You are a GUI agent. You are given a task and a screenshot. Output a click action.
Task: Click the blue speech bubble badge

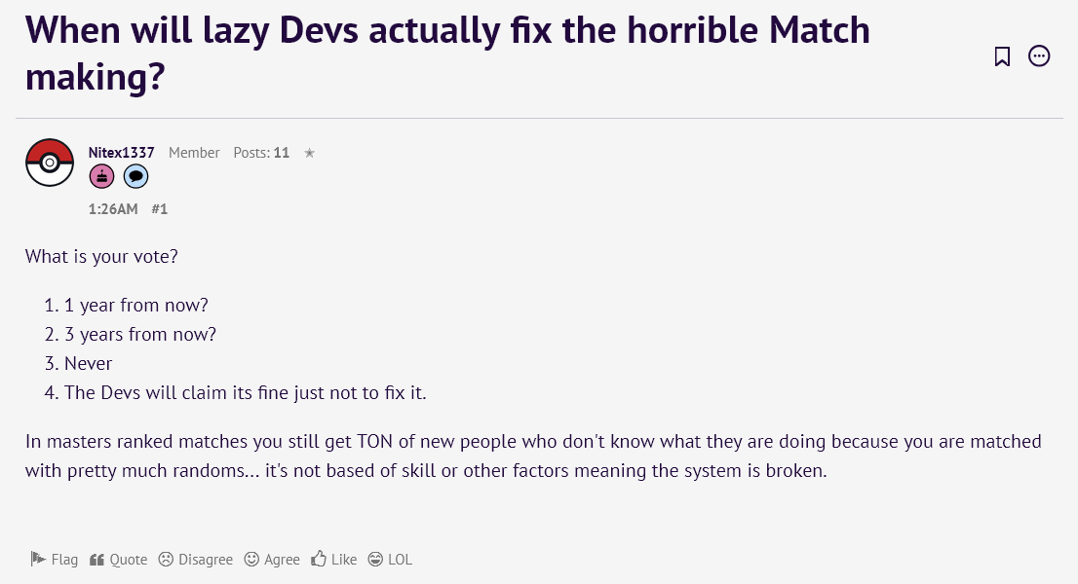tap(135, 176)
